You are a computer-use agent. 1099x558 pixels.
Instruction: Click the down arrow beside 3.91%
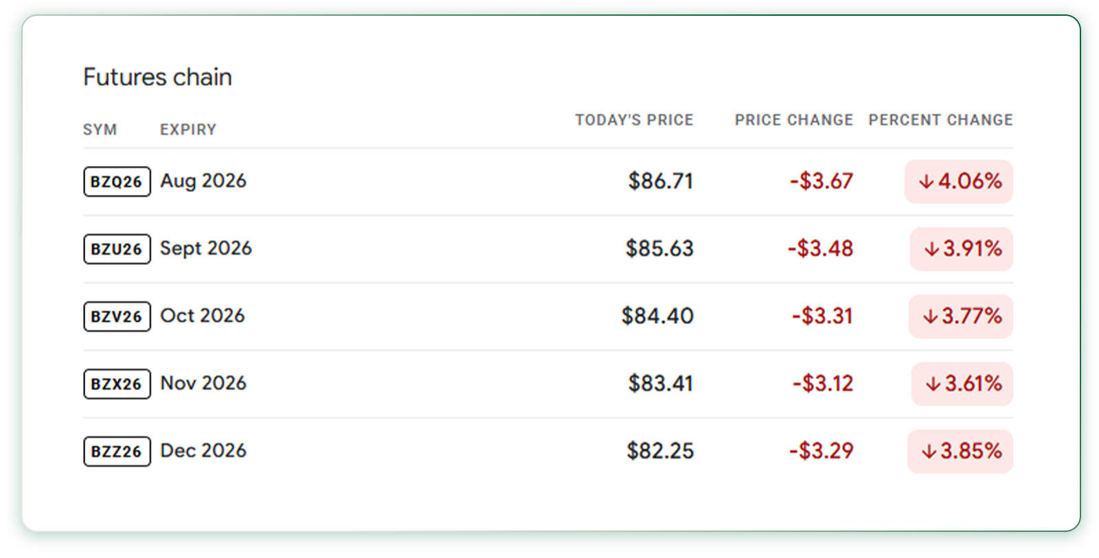(931, 249)
